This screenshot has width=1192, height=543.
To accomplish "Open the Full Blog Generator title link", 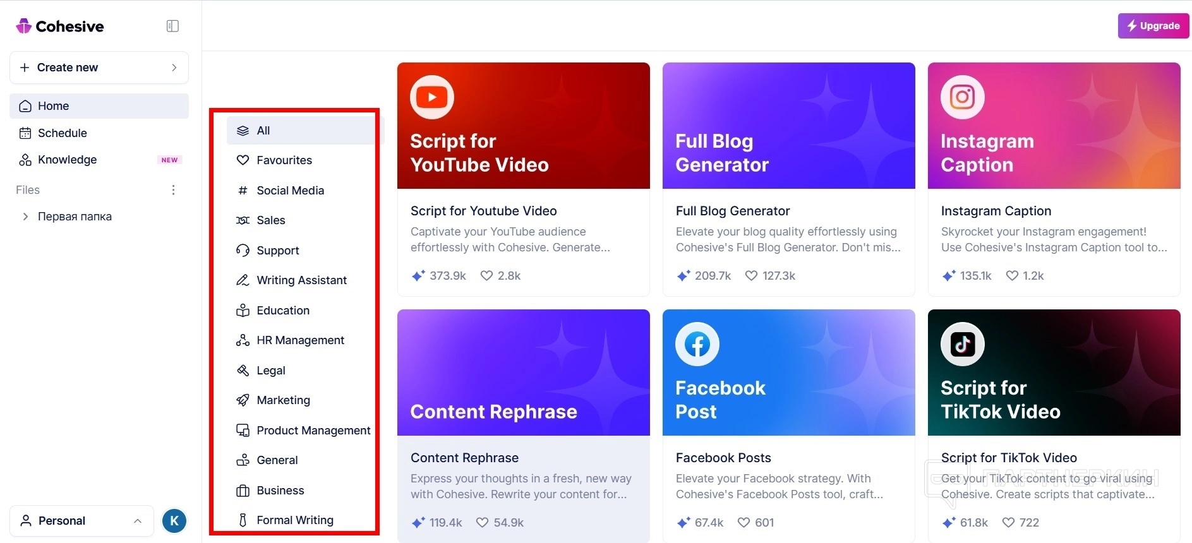I will 733,211.
